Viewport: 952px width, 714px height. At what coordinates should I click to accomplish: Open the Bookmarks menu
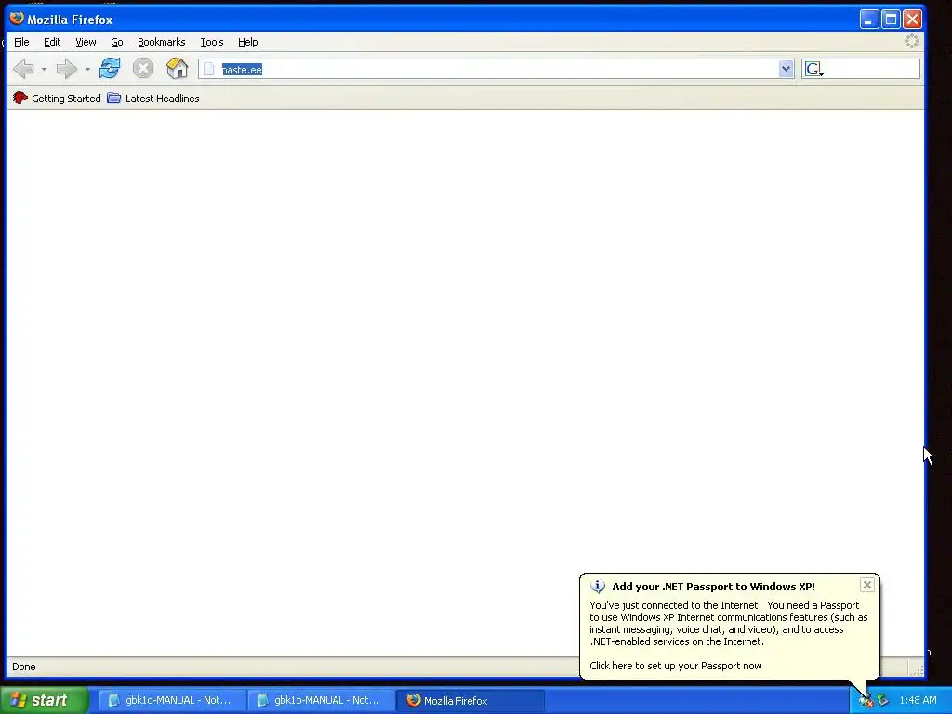[162, 42]
